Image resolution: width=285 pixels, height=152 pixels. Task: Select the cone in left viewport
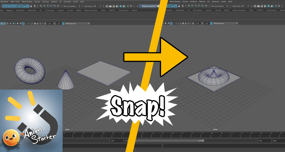coord(66,82)
